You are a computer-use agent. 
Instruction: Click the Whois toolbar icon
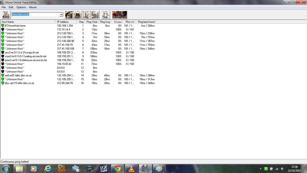[x=77, y=15]
